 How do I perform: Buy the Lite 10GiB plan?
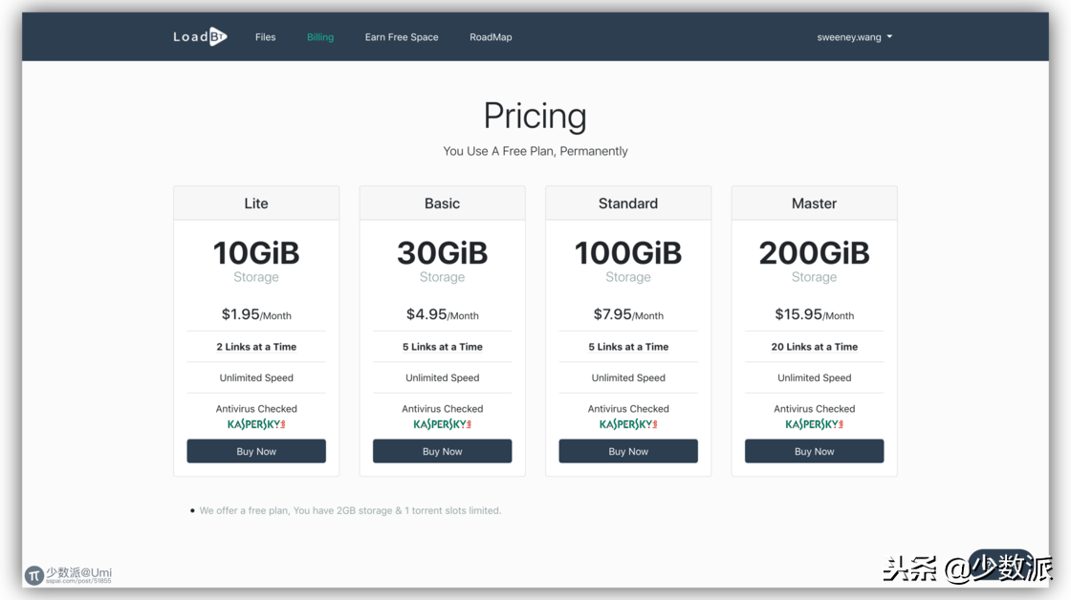pyautogui.click(x=256, y=451)
